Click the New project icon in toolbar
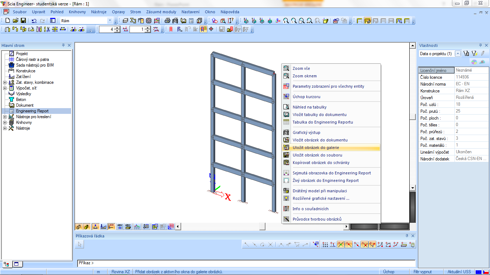Image resolution: width=490 pixels, height=275 pixels. (8, 21)
